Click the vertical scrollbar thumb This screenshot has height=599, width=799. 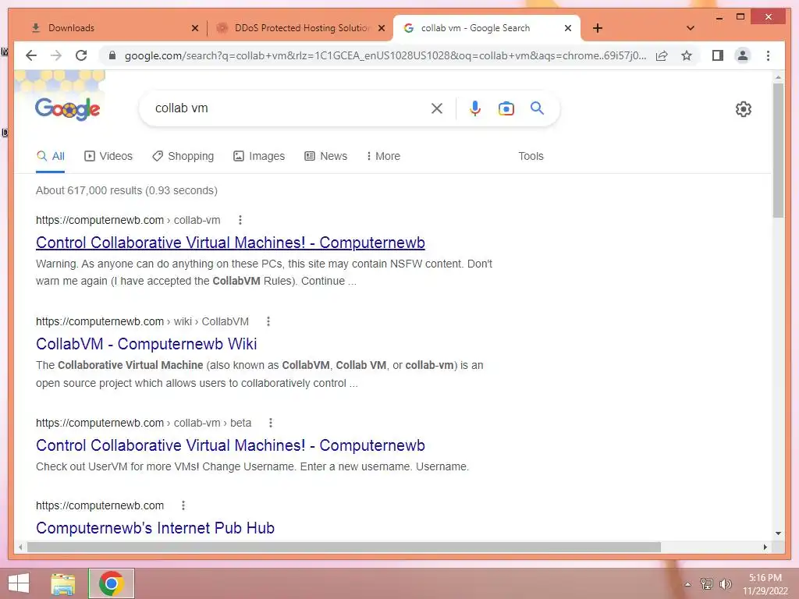pyautogui.click(x=778, y=151)
